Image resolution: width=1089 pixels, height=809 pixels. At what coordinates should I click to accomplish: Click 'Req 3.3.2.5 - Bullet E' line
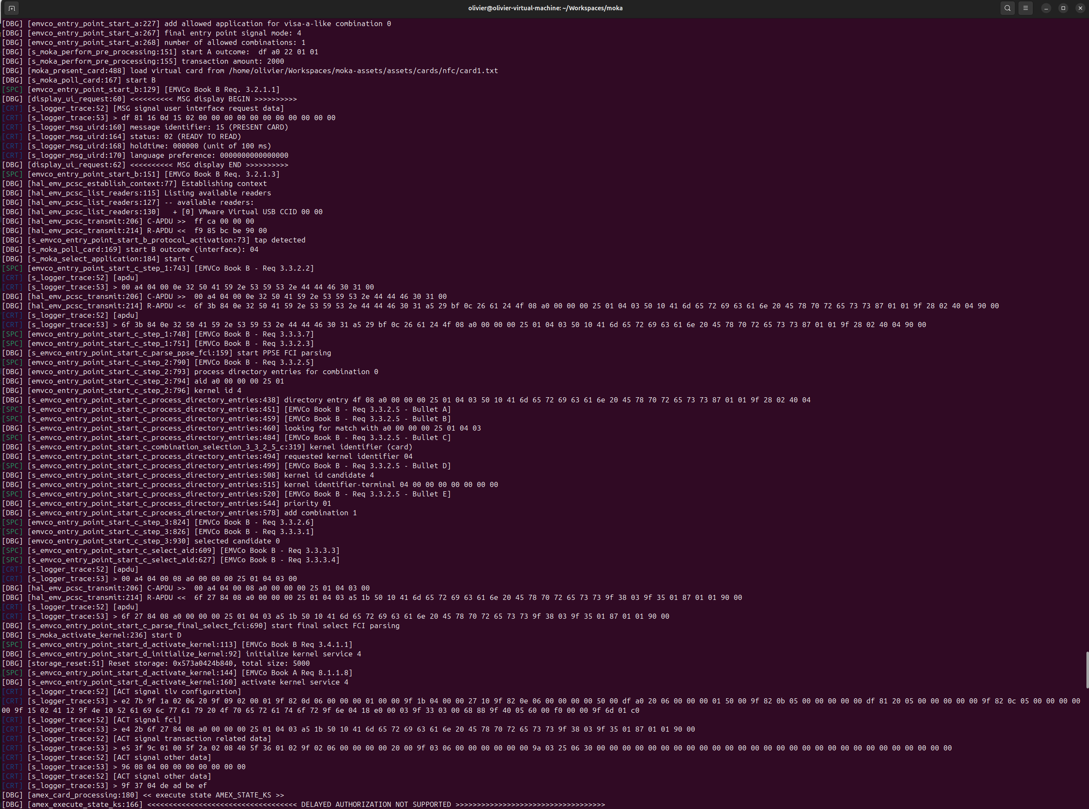[x=226, y=494]
